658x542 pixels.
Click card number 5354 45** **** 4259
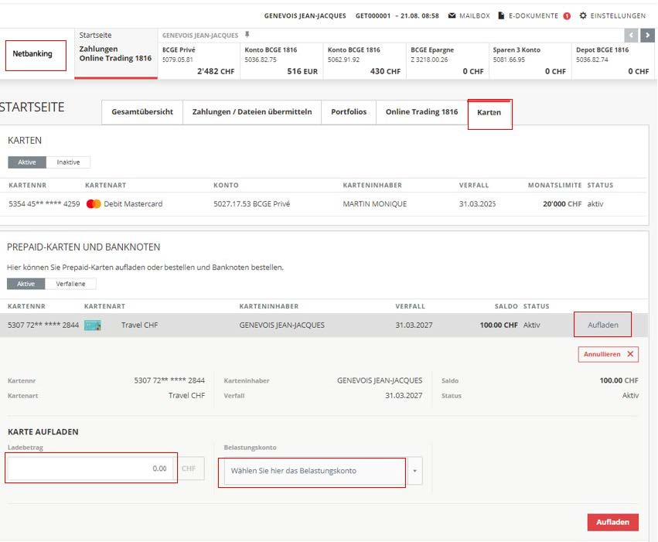(x=44, y=204)
